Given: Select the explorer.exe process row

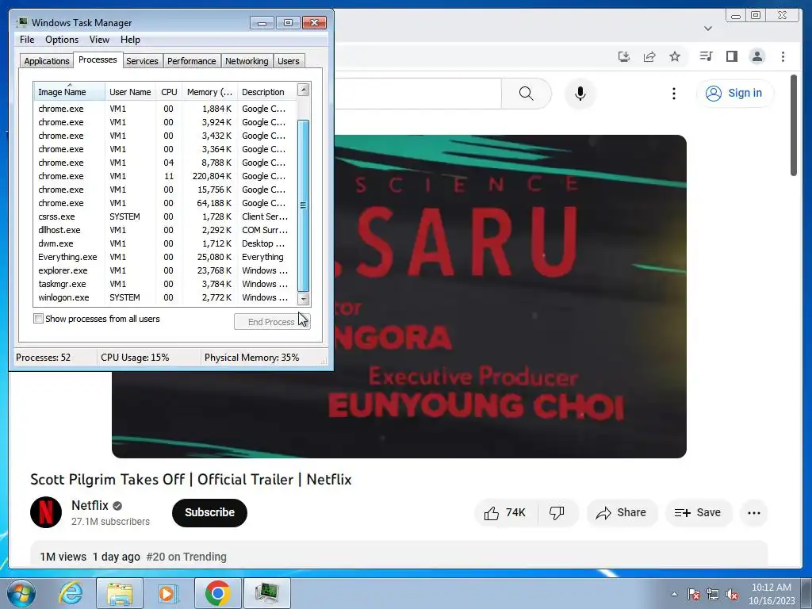Looking at the screenshot, I should pos(165,270).
